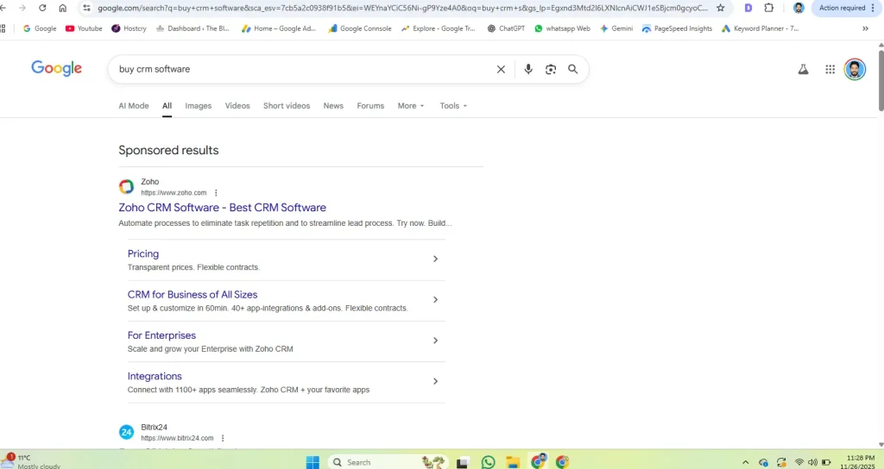The image size is (884, 469).
Task: Open Zoho ad three-dot options
Action: (216, 192)
